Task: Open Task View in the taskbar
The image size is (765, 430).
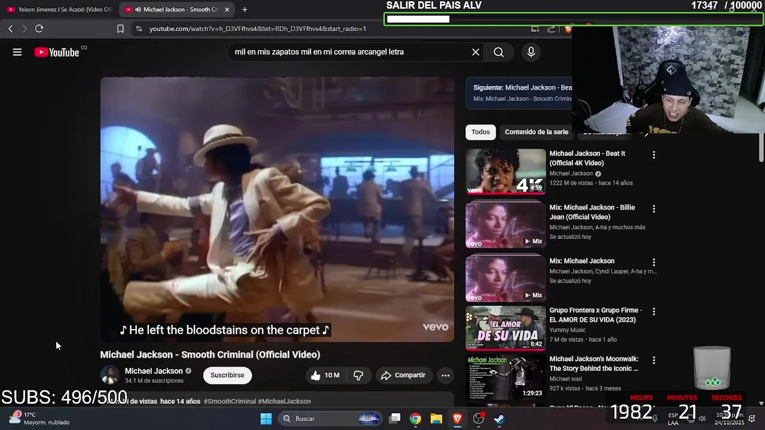Action: tap(395, 419)
